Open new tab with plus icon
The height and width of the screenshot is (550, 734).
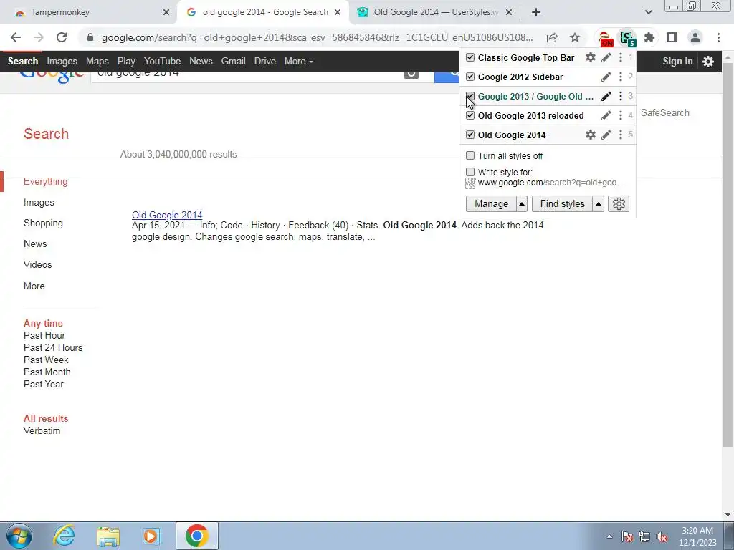click(536, 12)
